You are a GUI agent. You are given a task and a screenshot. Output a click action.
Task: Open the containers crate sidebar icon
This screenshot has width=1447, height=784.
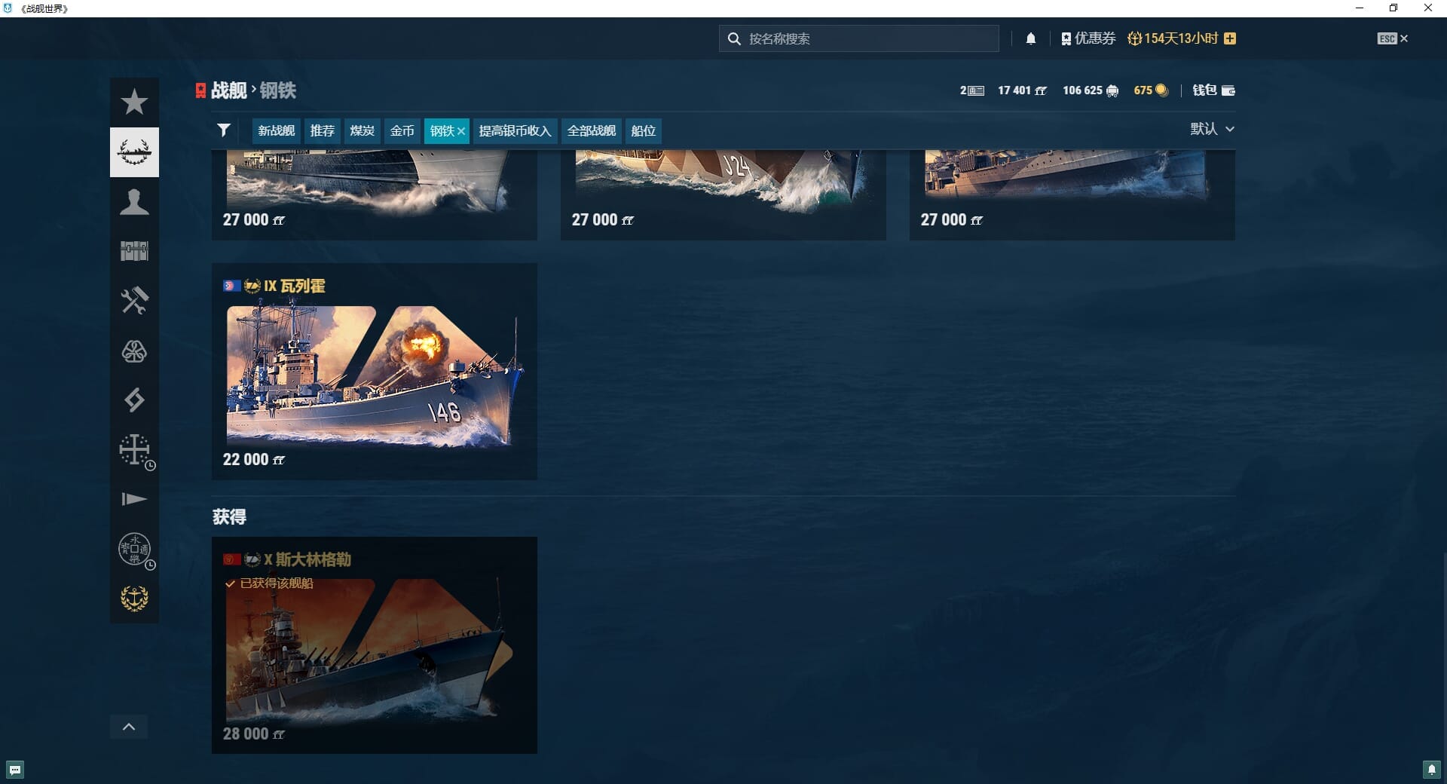134,251
